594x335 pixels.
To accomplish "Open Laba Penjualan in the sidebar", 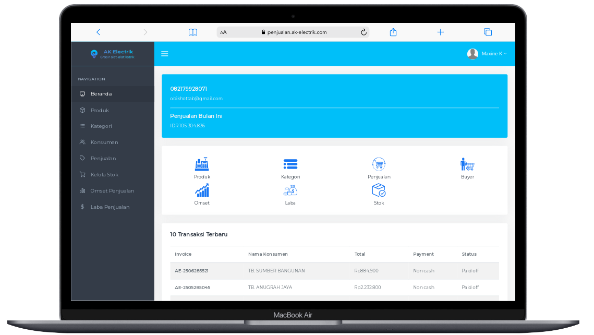I will pyautogui.click(x=113, y=207).
